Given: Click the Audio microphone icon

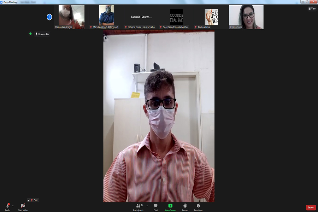Looking at the screenshot, I should (7, 206).
